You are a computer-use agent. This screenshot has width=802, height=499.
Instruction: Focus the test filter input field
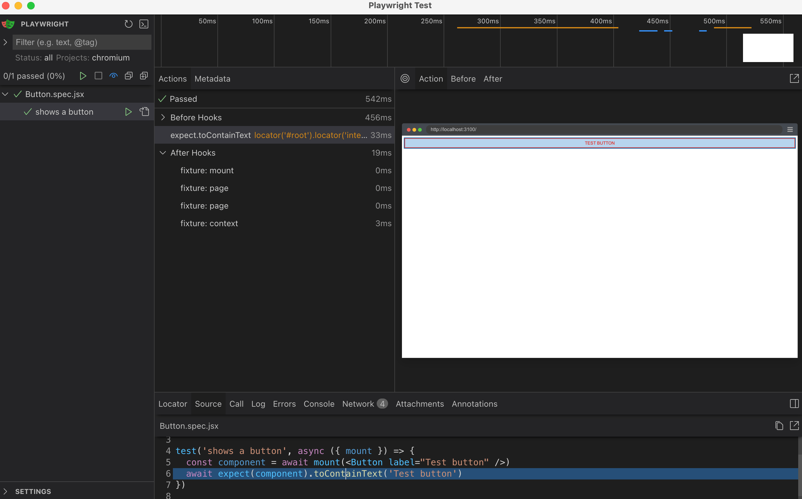coord(82,42)
